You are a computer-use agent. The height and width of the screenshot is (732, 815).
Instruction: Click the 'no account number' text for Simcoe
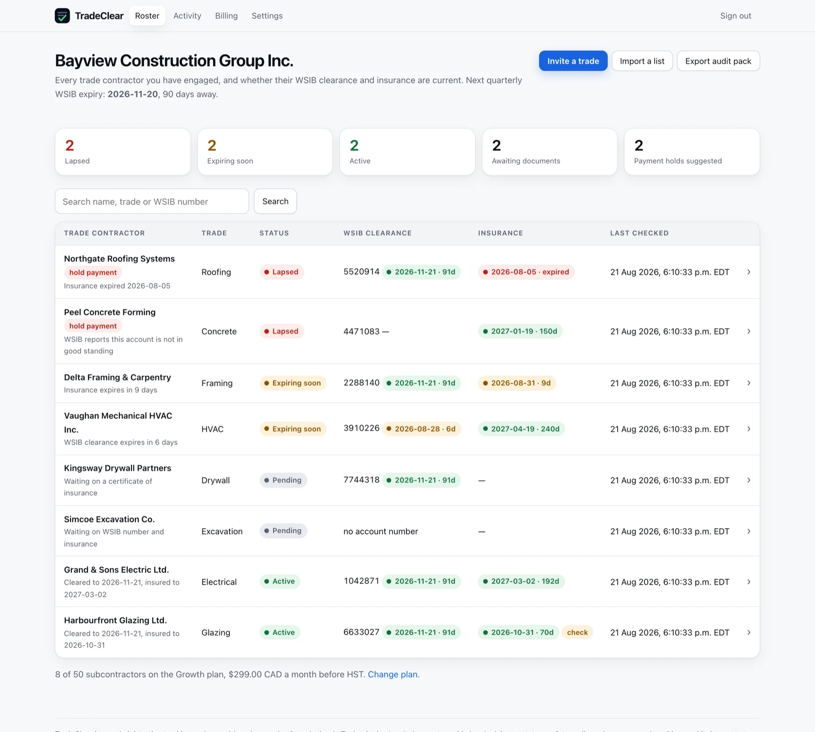381,532
